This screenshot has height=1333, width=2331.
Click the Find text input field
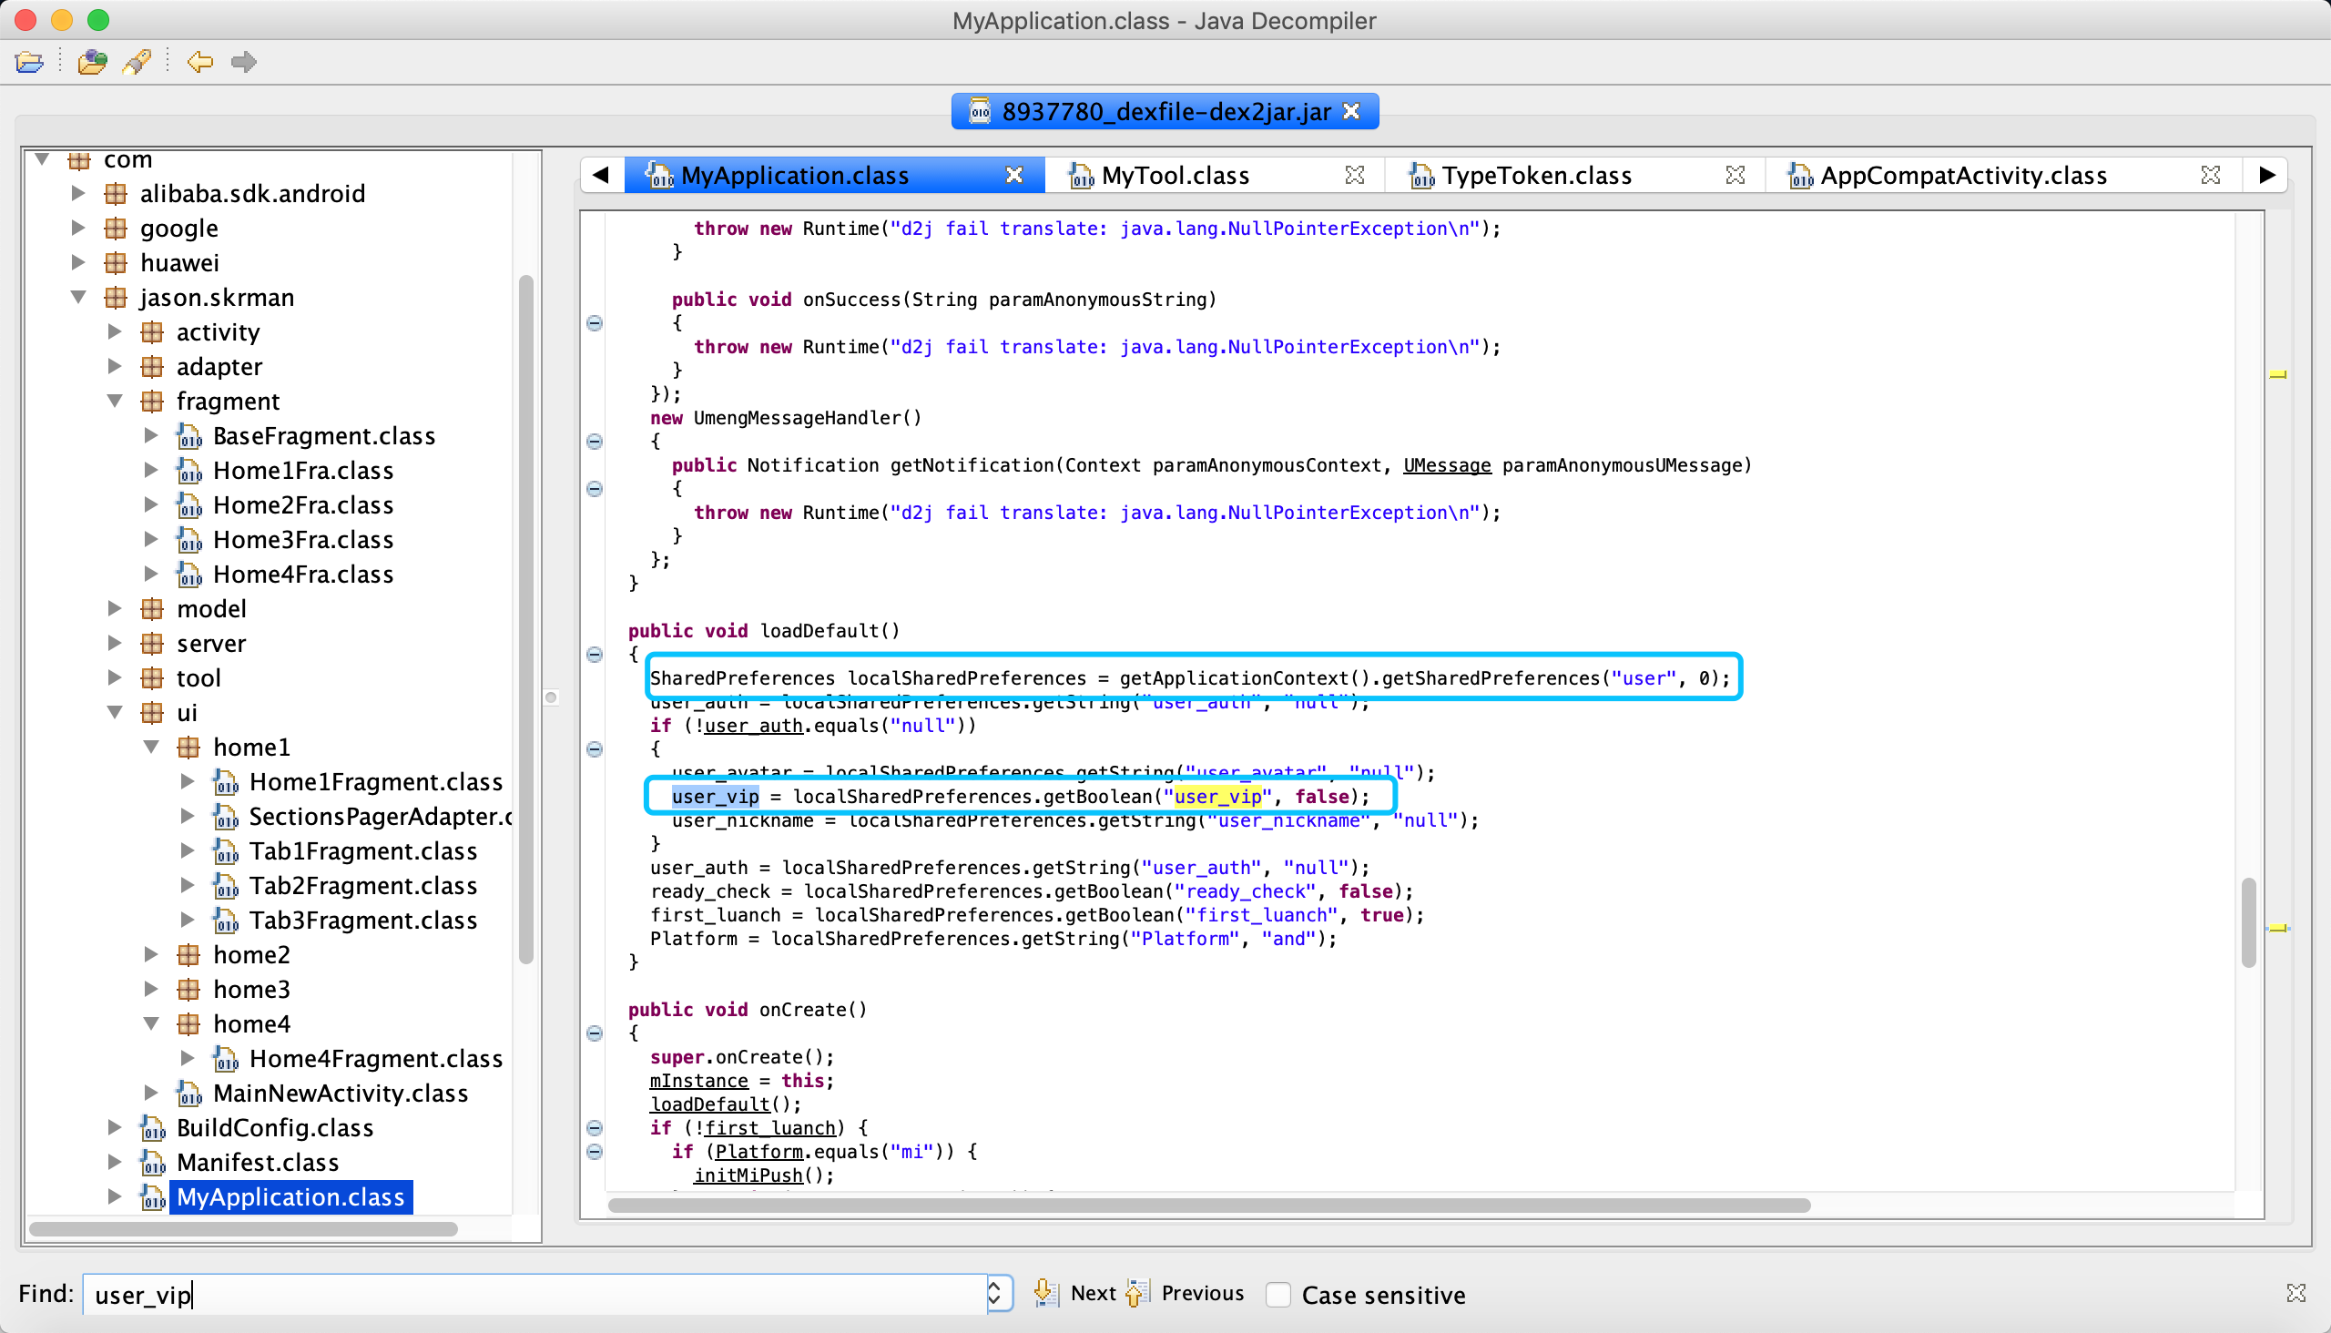coord(534,1295)
